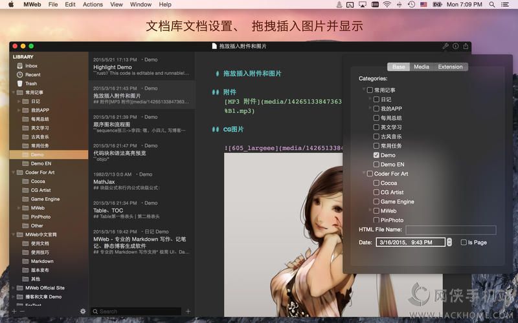The height and width of the screenshot is (323, 518).
Task: Open the Apple menu icon
Action: 11,5
